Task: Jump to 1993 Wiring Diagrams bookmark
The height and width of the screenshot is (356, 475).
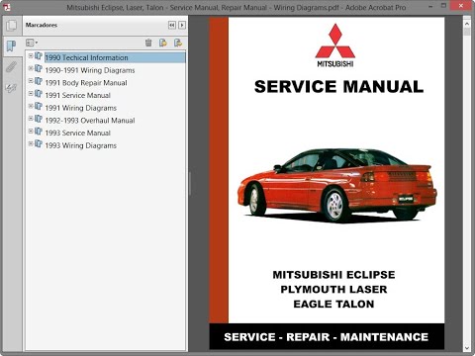Action: click(x=81, y=145)
